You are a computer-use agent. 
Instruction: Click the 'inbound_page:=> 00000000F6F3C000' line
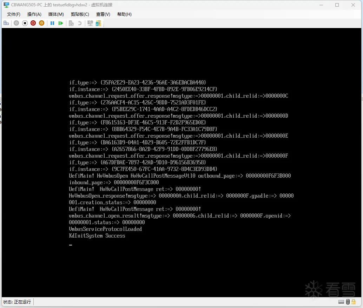114,183
